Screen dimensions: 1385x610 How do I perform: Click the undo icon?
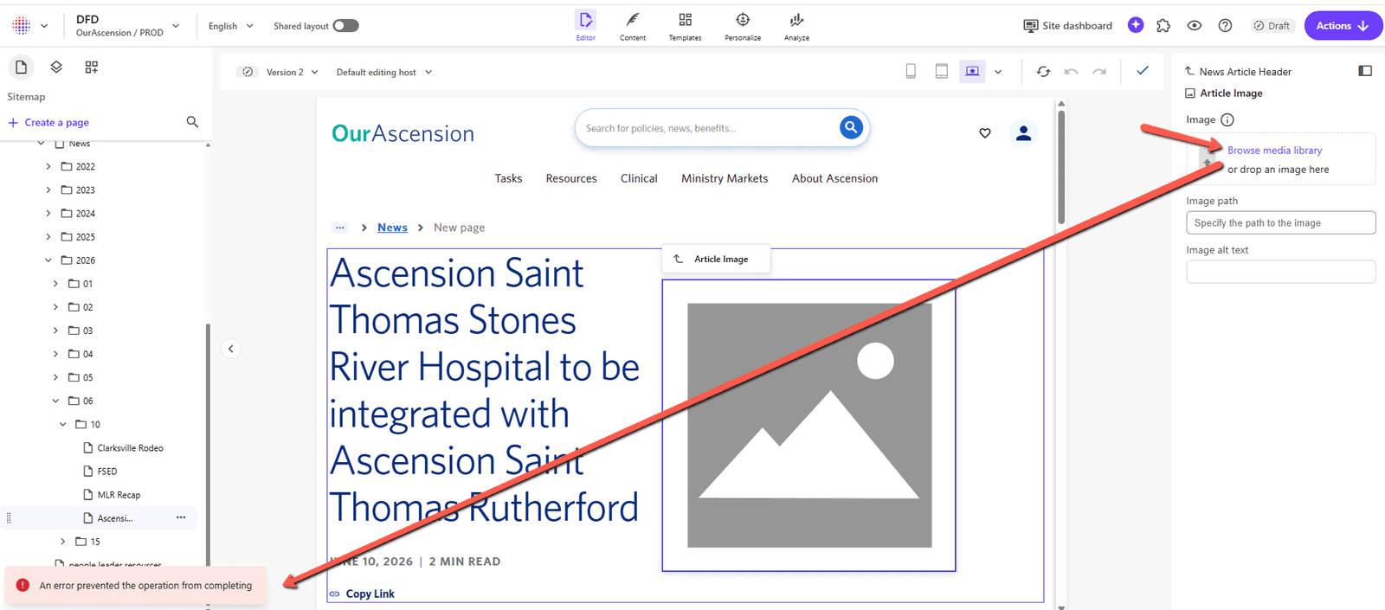click(1072, 72)
